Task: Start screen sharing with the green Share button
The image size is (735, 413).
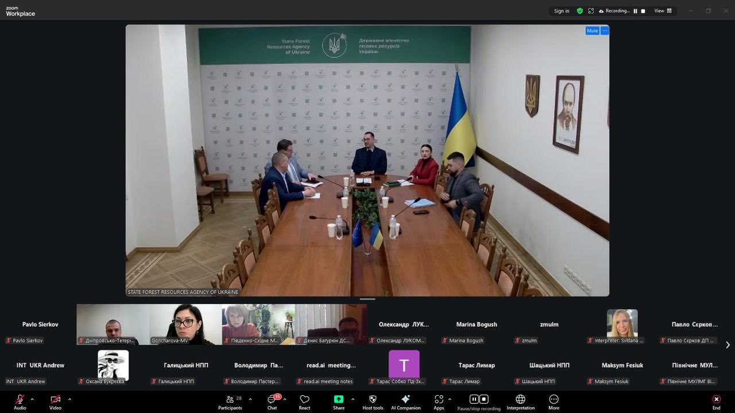Action: 339,400
